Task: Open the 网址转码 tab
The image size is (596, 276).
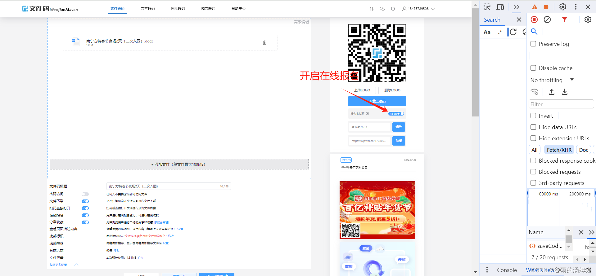Action: tap(178, 8)
